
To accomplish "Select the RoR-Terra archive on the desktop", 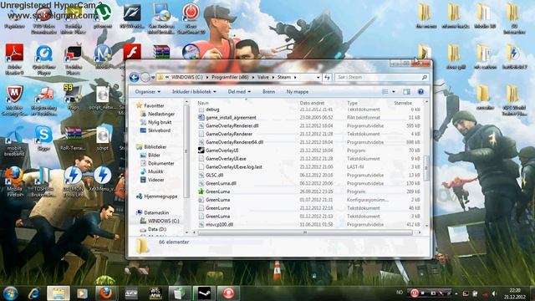I will pyautogui.click(x=73, y=139).
